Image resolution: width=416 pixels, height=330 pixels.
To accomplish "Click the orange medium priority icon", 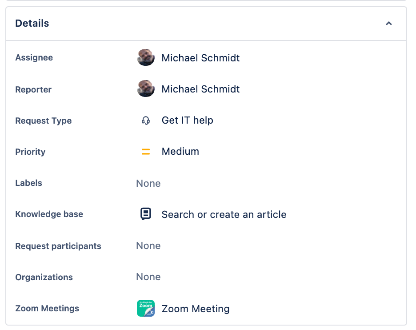I will point(146,152).
